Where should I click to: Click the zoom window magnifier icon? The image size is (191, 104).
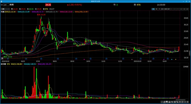coord(167,102)
